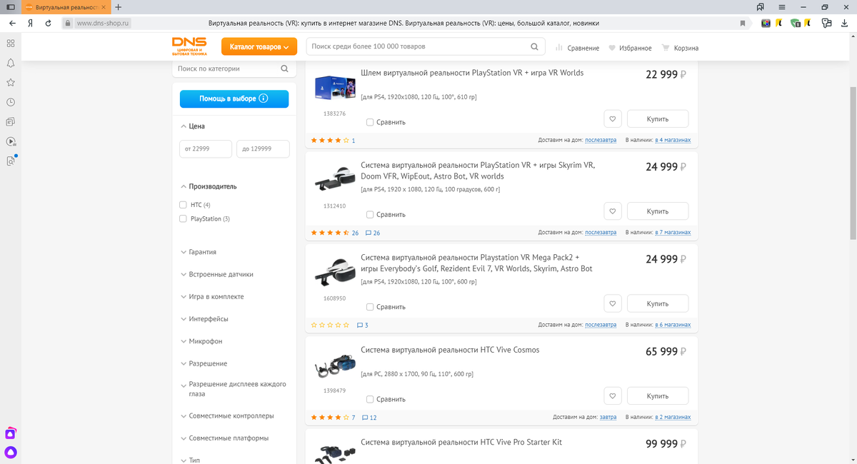Expand the Встроенные датчики filter

click(216, 274)
